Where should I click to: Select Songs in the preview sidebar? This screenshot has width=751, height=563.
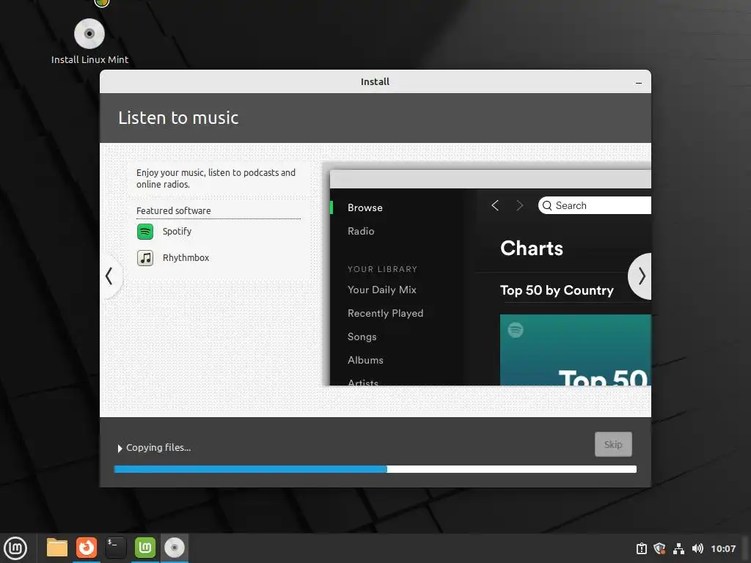tap(362, 336)
